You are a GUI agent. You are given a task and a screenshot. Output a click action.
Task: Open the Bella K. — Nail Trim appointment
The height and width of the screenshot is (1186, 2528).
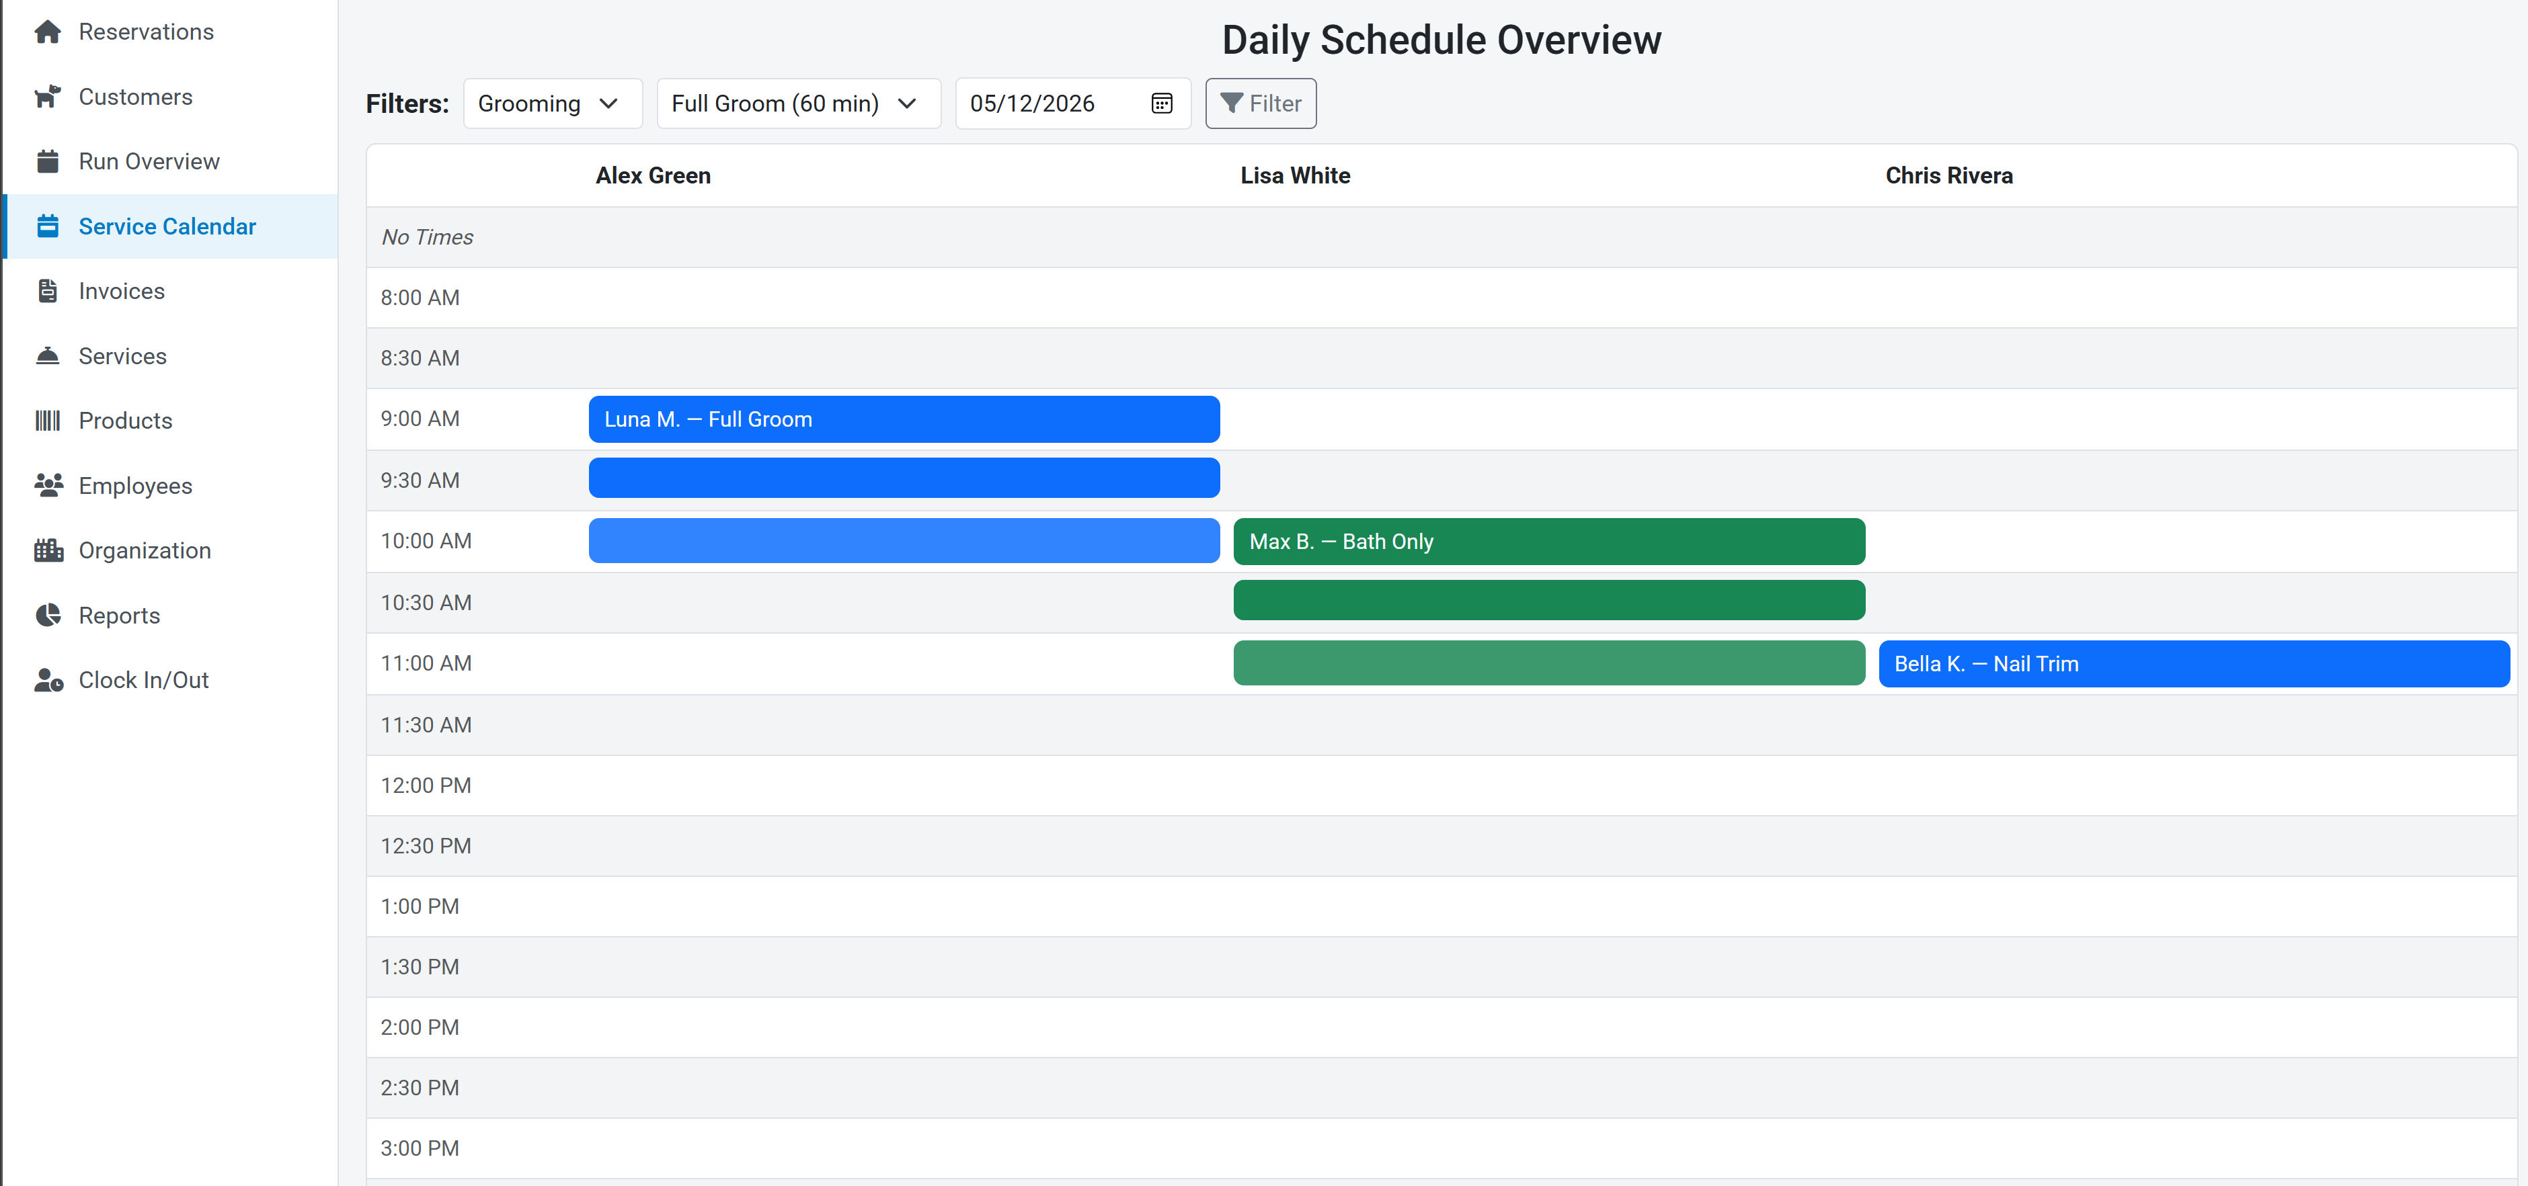[2193, 664]
